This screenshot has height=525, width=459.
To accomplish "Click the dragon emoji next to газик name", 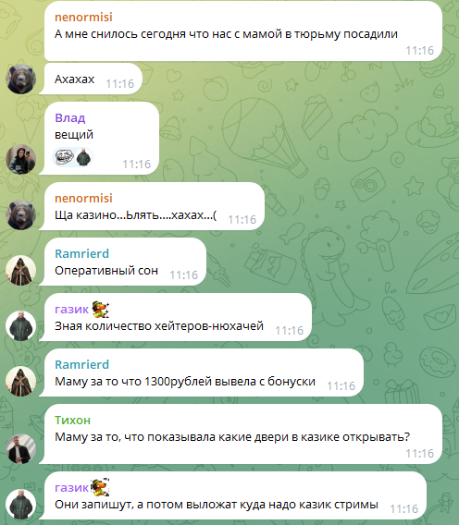I will pos(100,309).
